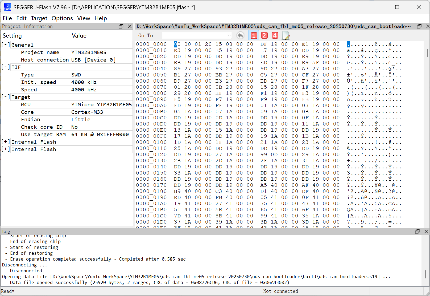This screenshot has width=430, height=296.
Task: Click the Go back arrow icon
Action: point(240,35)
